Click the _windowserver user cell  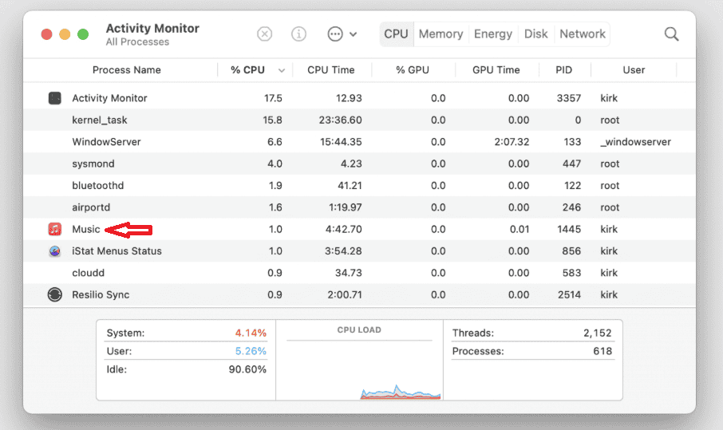pyautogui.click(x=635, y=142)
